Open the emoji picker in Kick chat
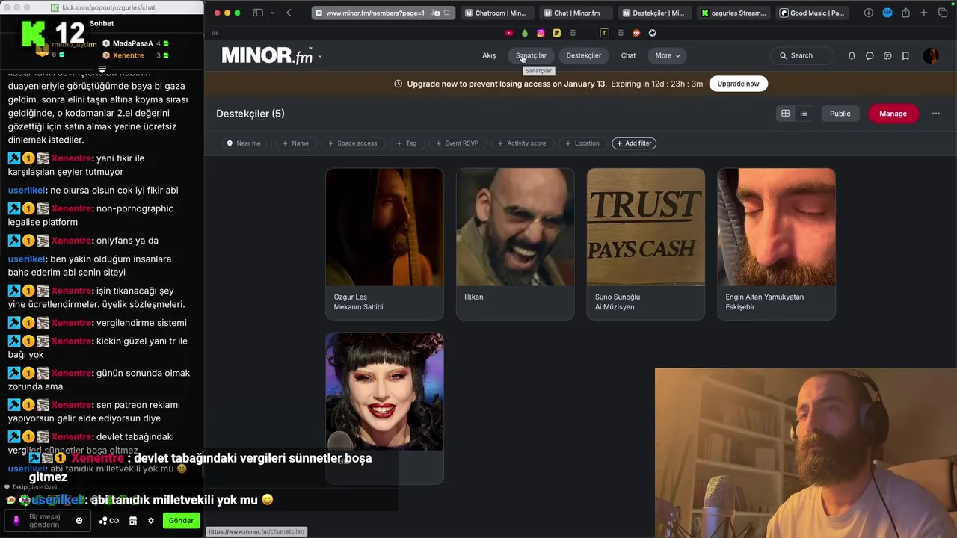This screenshot has height=538, width=957. click(x=79, y=521)
